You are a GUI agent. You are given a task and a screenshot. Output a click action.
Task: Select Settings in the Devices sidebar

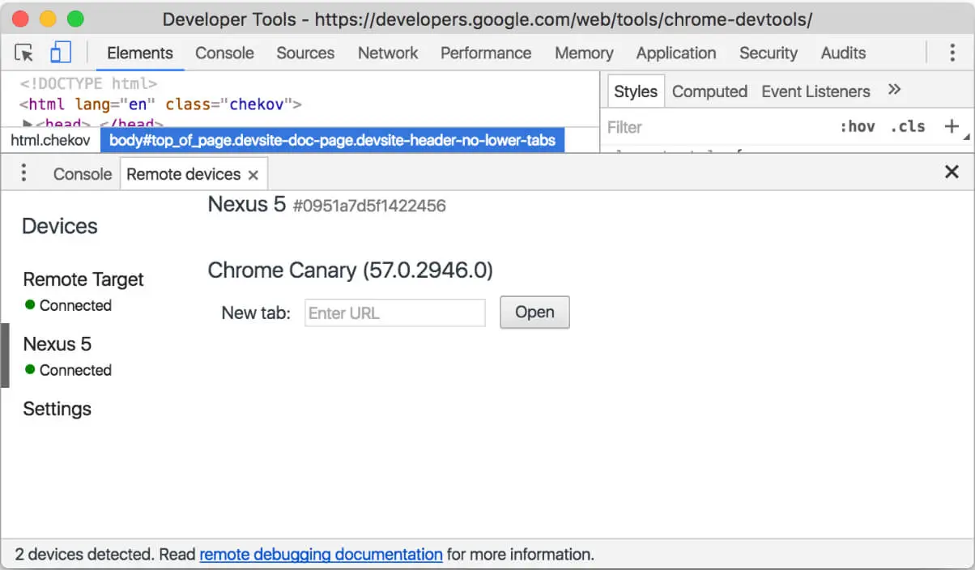pos(57,409)
